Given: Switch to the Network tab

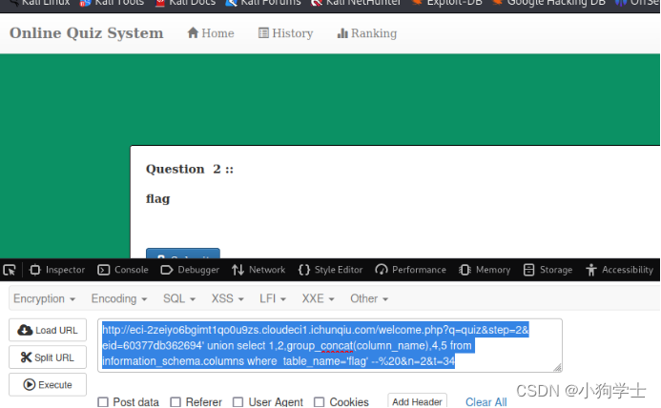Looking at the screenshot, I should click(258, 270).
